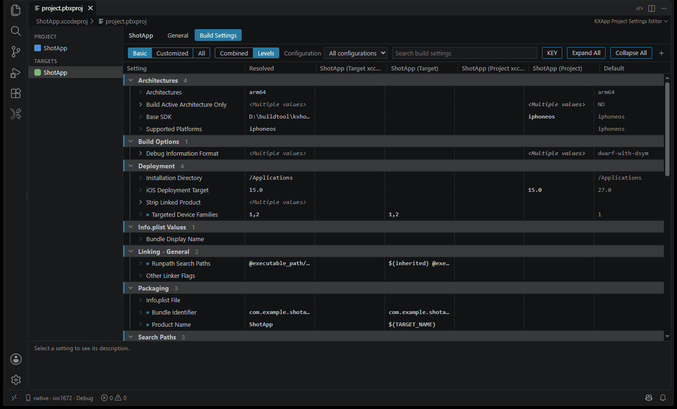Switch to Levels view

(266, 53)
